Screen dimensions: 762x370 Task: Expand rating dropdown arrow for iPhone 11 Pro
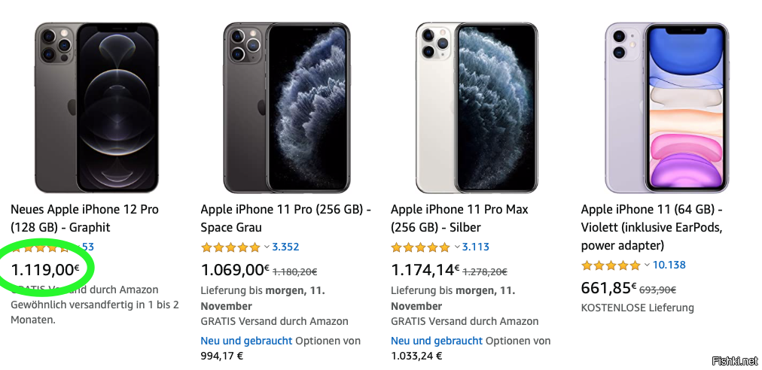pos(267,247)
